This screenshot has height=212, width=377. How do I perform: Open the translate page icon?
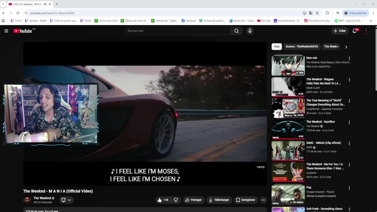311,13
